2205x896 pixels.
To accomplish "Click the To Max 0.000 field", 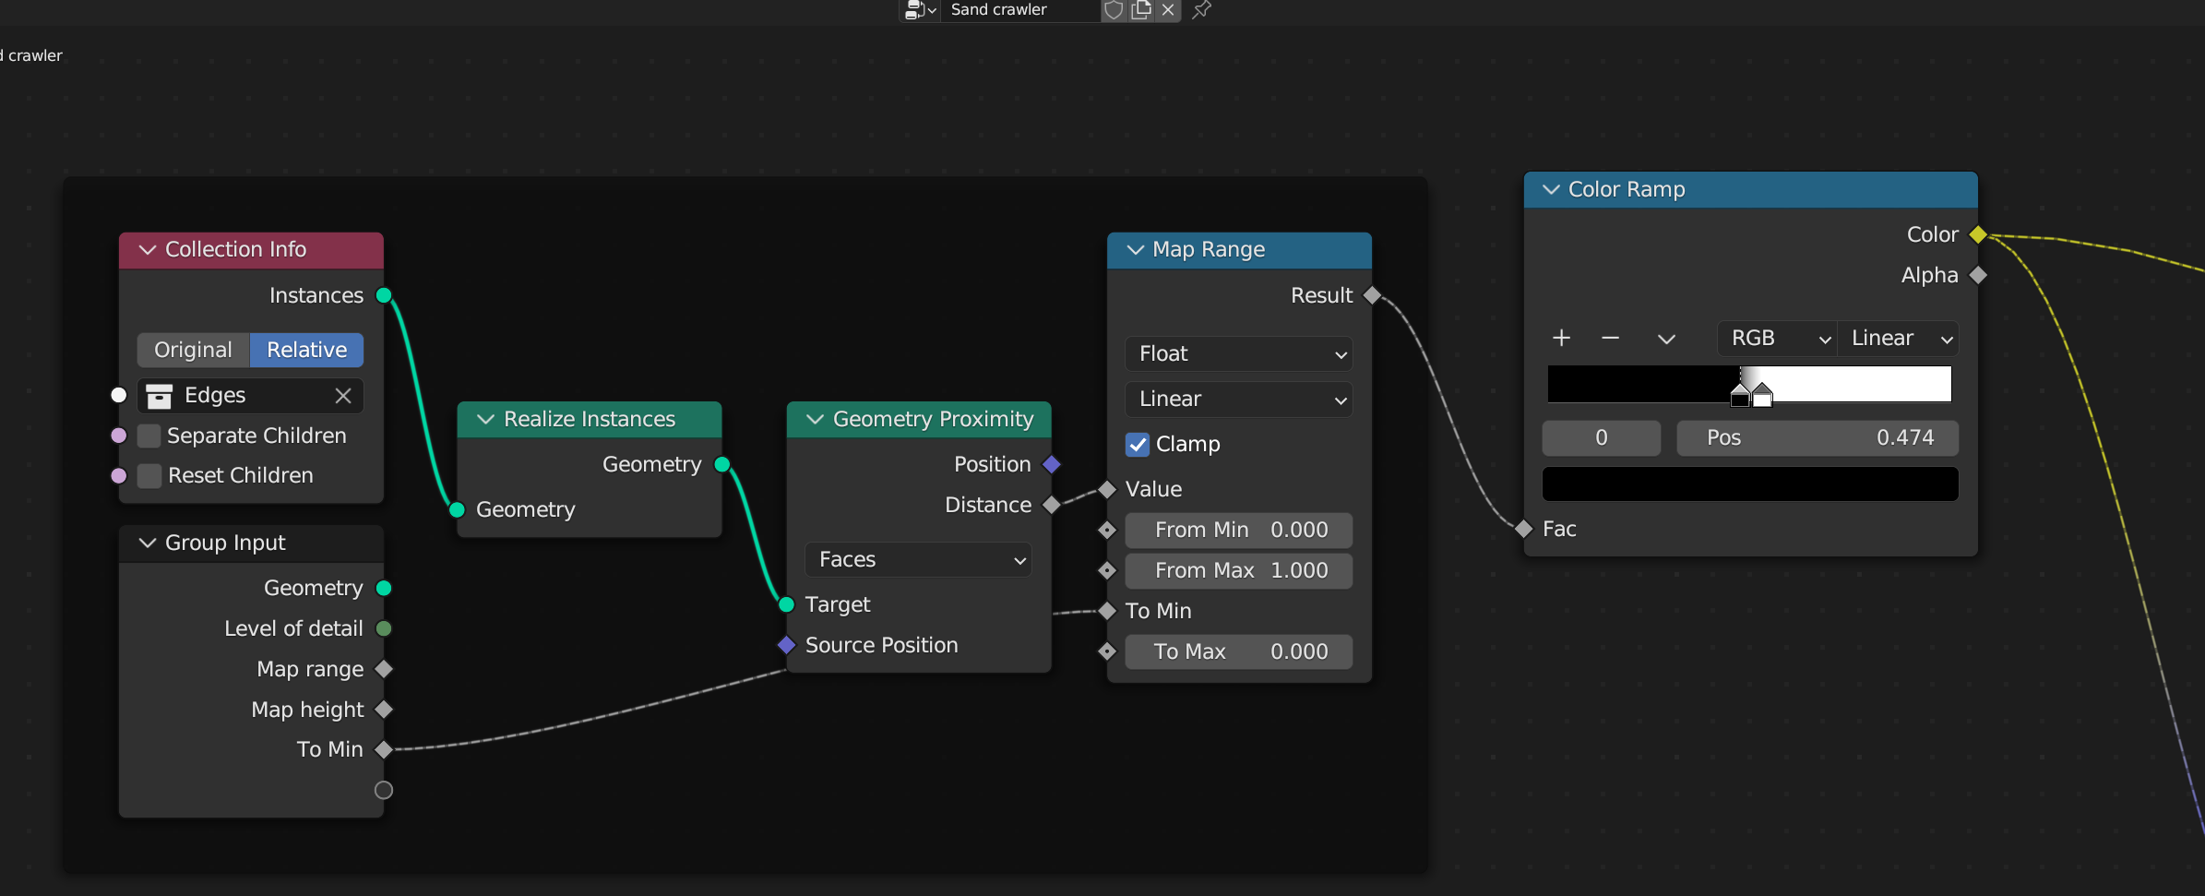I will (x=1239, y=652).
